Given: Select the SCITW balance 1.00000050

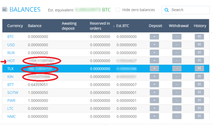Looking at the screenshot, I should (38, 93).
